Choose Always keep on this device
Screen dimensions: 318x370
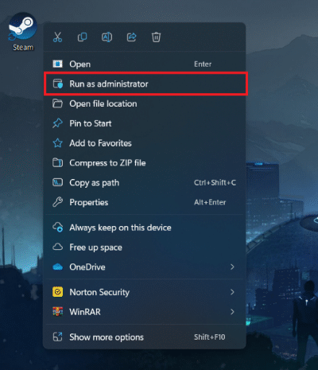[145, 228]
